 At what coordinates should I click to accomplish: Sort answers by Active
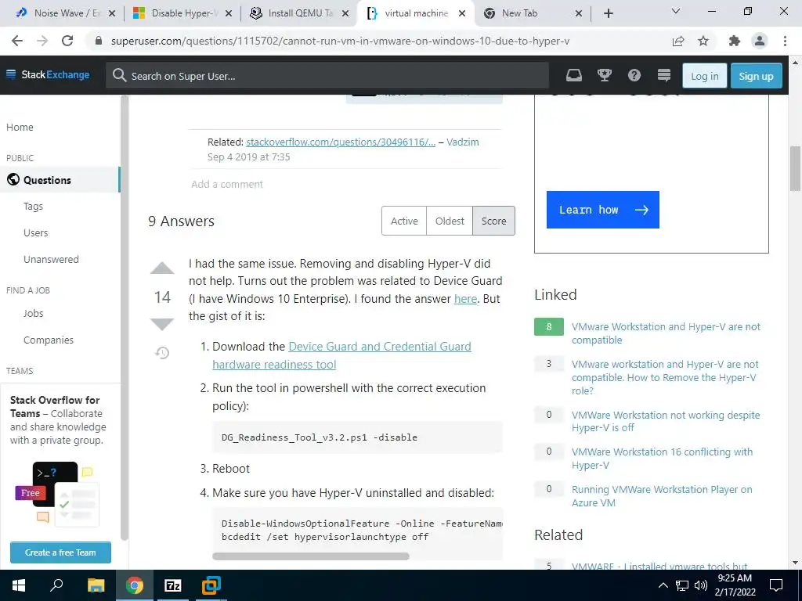404,221
